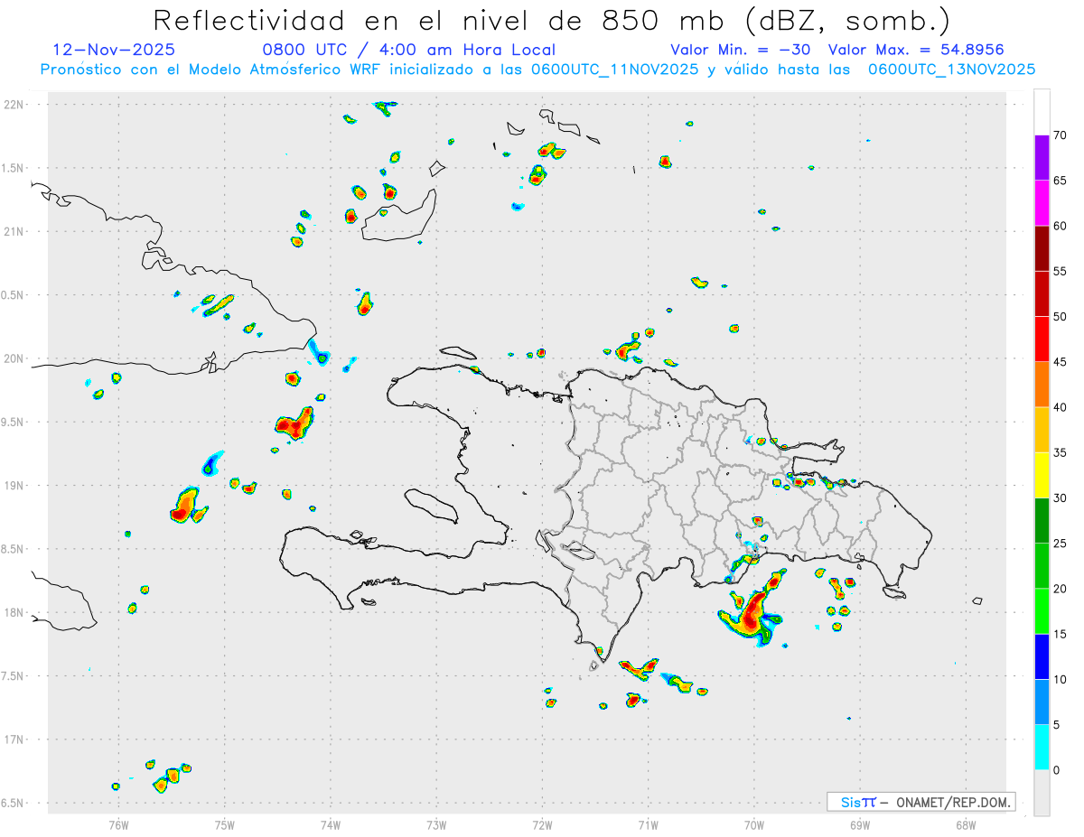
Task: Click the '19N' latitude label
Action: pyautogui.click(x=15, y=486)
